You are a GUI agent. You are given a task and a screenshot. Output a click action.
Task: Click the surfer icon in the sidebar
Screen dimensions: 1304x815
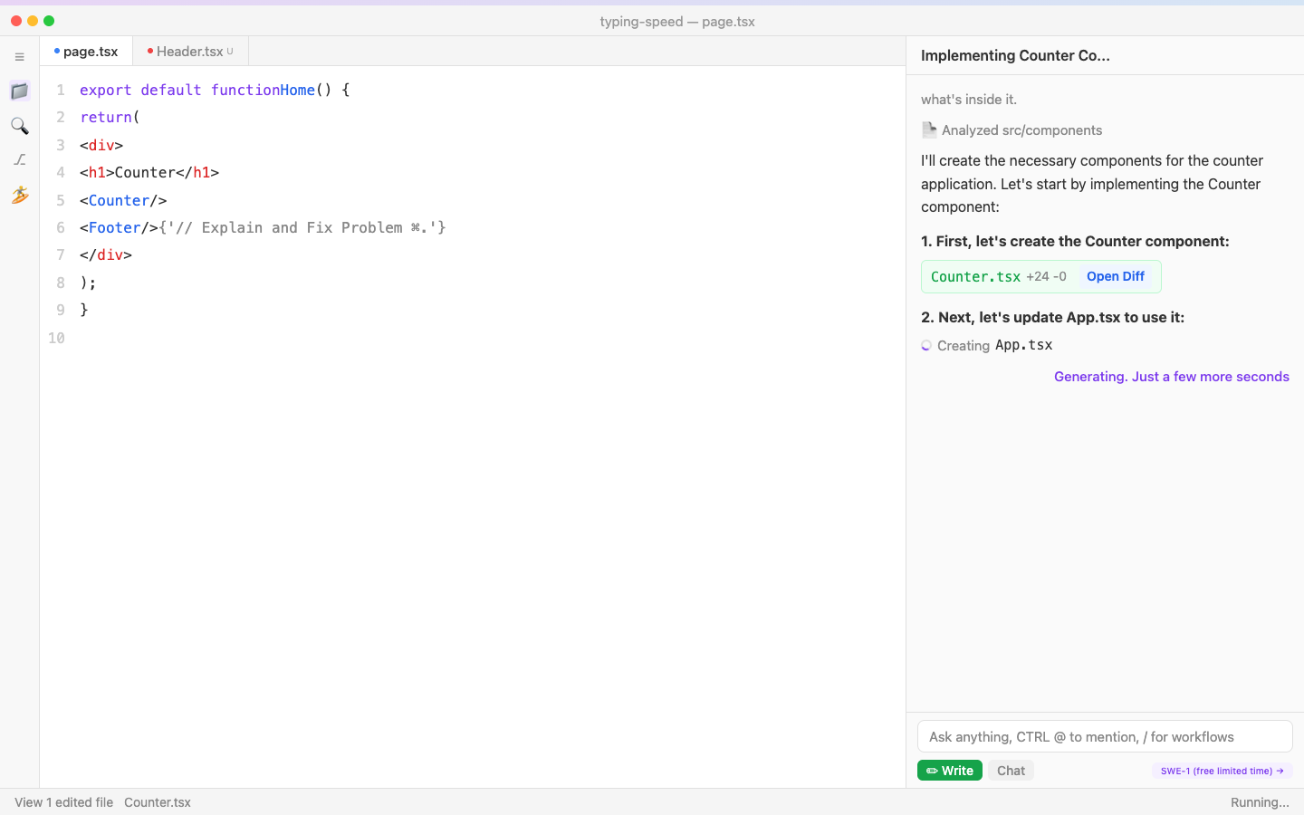point(19,195)
